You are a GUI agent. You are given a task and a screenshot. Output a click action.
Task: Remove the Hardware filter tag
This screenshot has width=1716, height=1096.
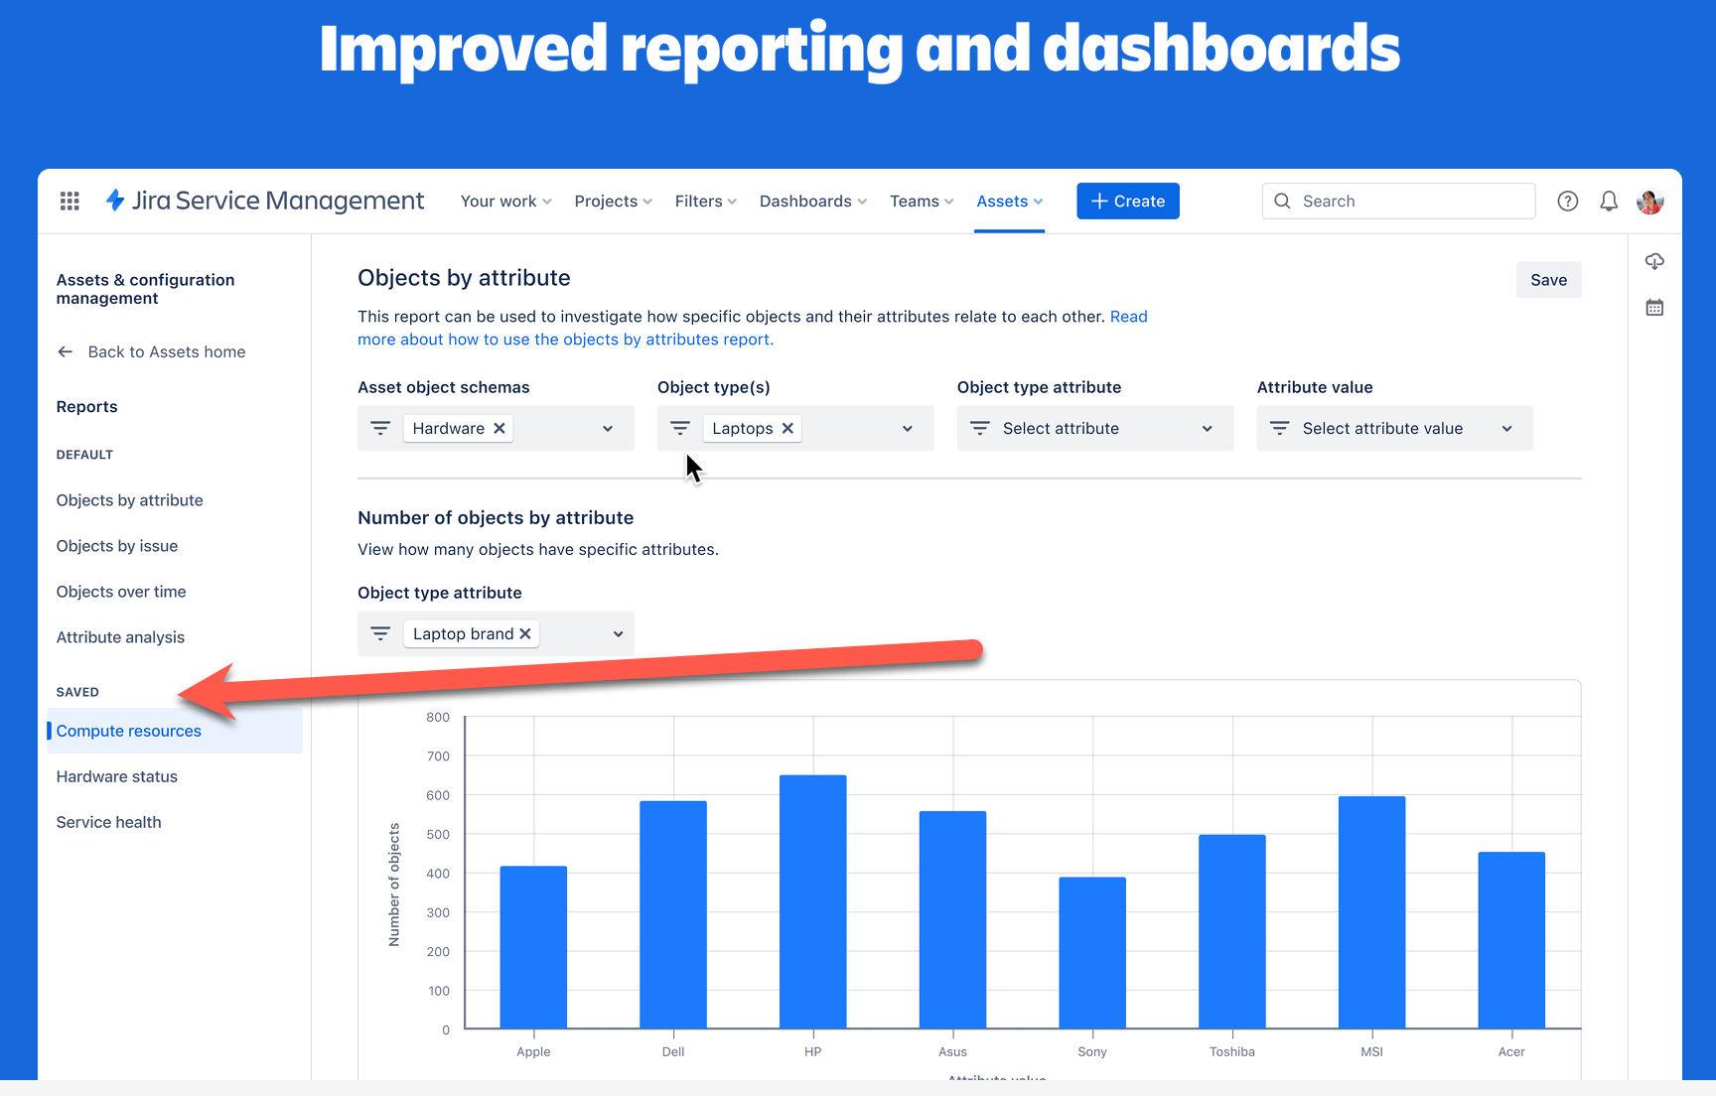click(500, 428)
